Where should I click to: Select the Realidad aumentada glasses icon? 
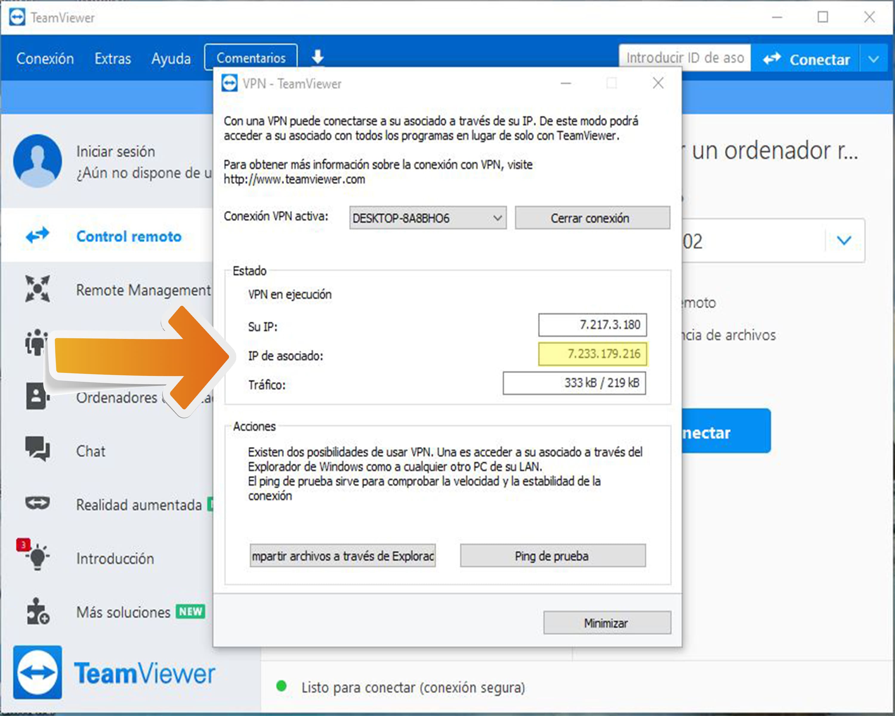tap(37, 504)
